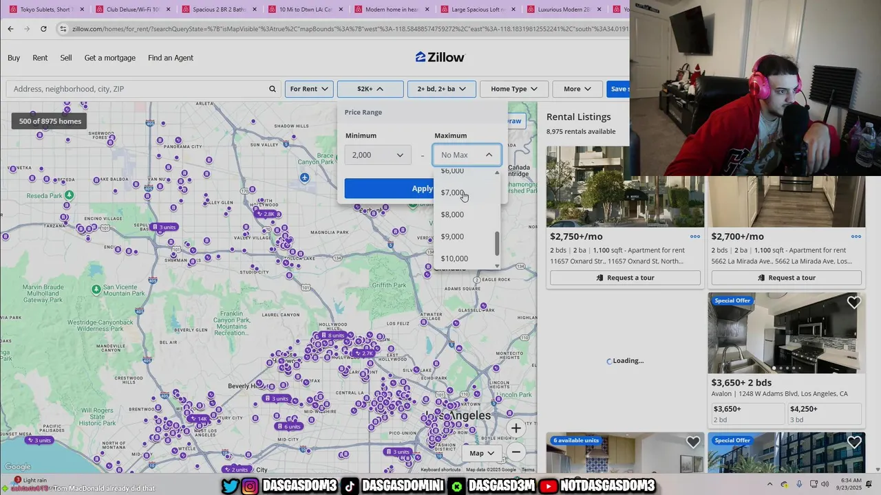Open the Avalon listing photo
The height and width of the screenshot is (495, 881).
click(x=787, y=333)
